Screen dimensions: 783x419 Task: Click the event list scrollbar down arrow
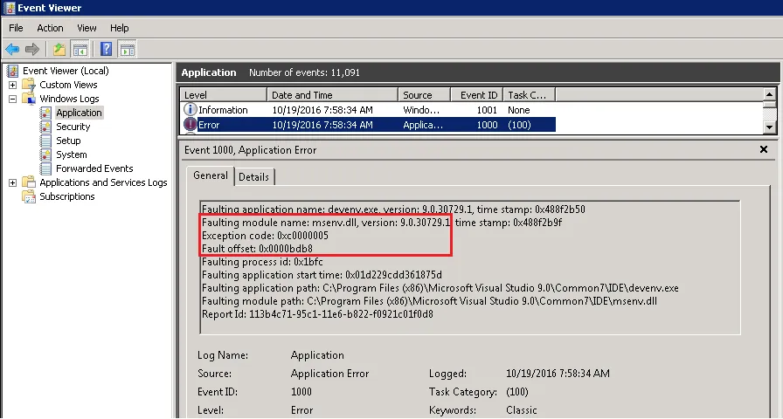[x=769, y=127]
